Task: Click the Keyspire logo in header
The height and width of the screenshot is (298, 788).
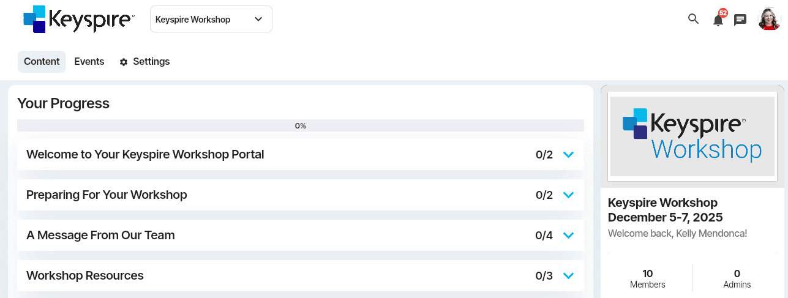Action: tap(78, 19)
